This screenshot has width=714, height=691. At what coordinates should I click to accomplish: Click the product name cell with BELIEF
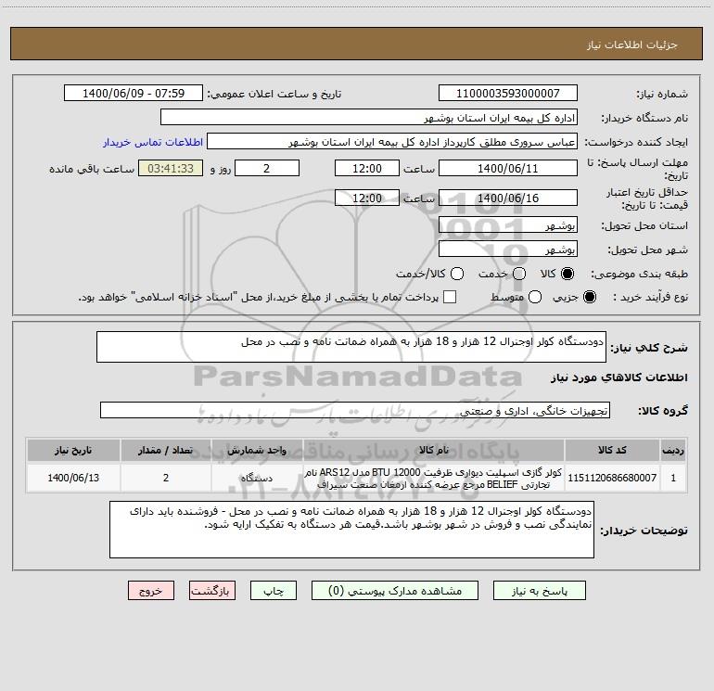tap(434, 478)
